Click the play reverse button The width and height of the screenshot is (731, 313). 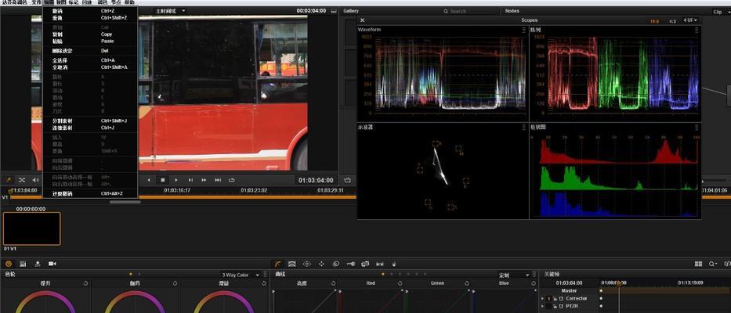coord(149,180)
